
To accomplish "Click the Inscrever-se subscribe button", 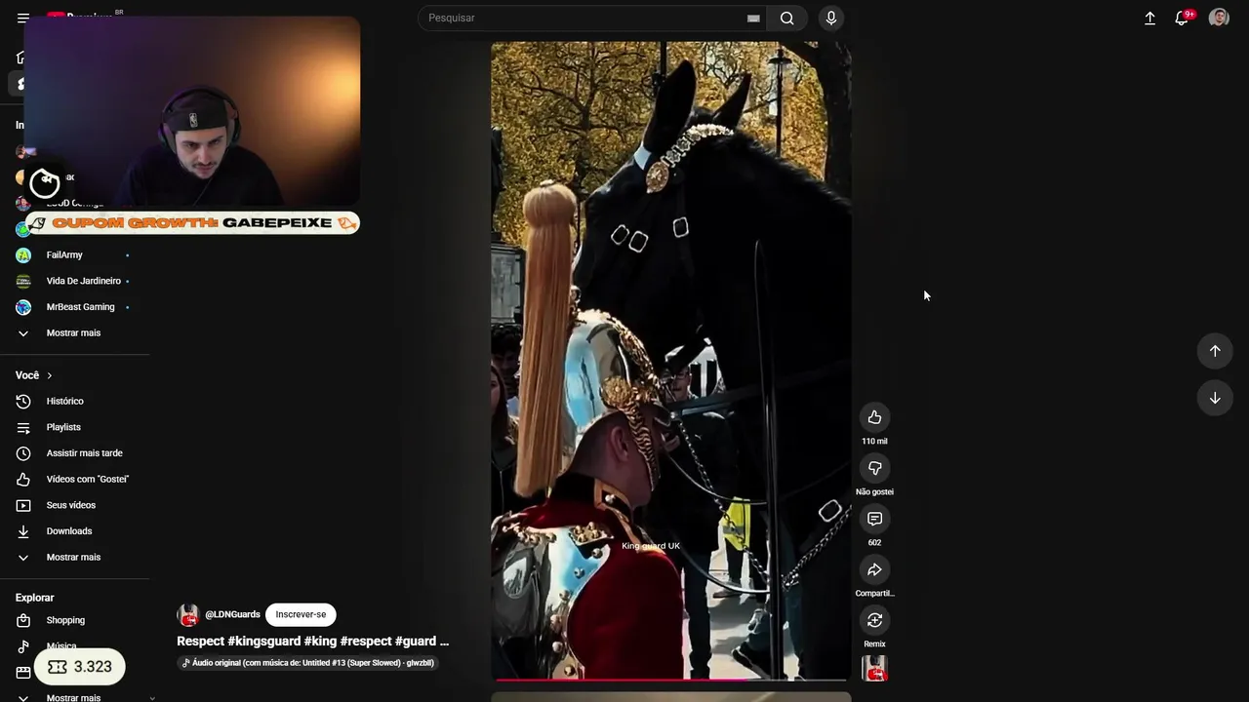I will pyautogui.click(x=301, y=614).
